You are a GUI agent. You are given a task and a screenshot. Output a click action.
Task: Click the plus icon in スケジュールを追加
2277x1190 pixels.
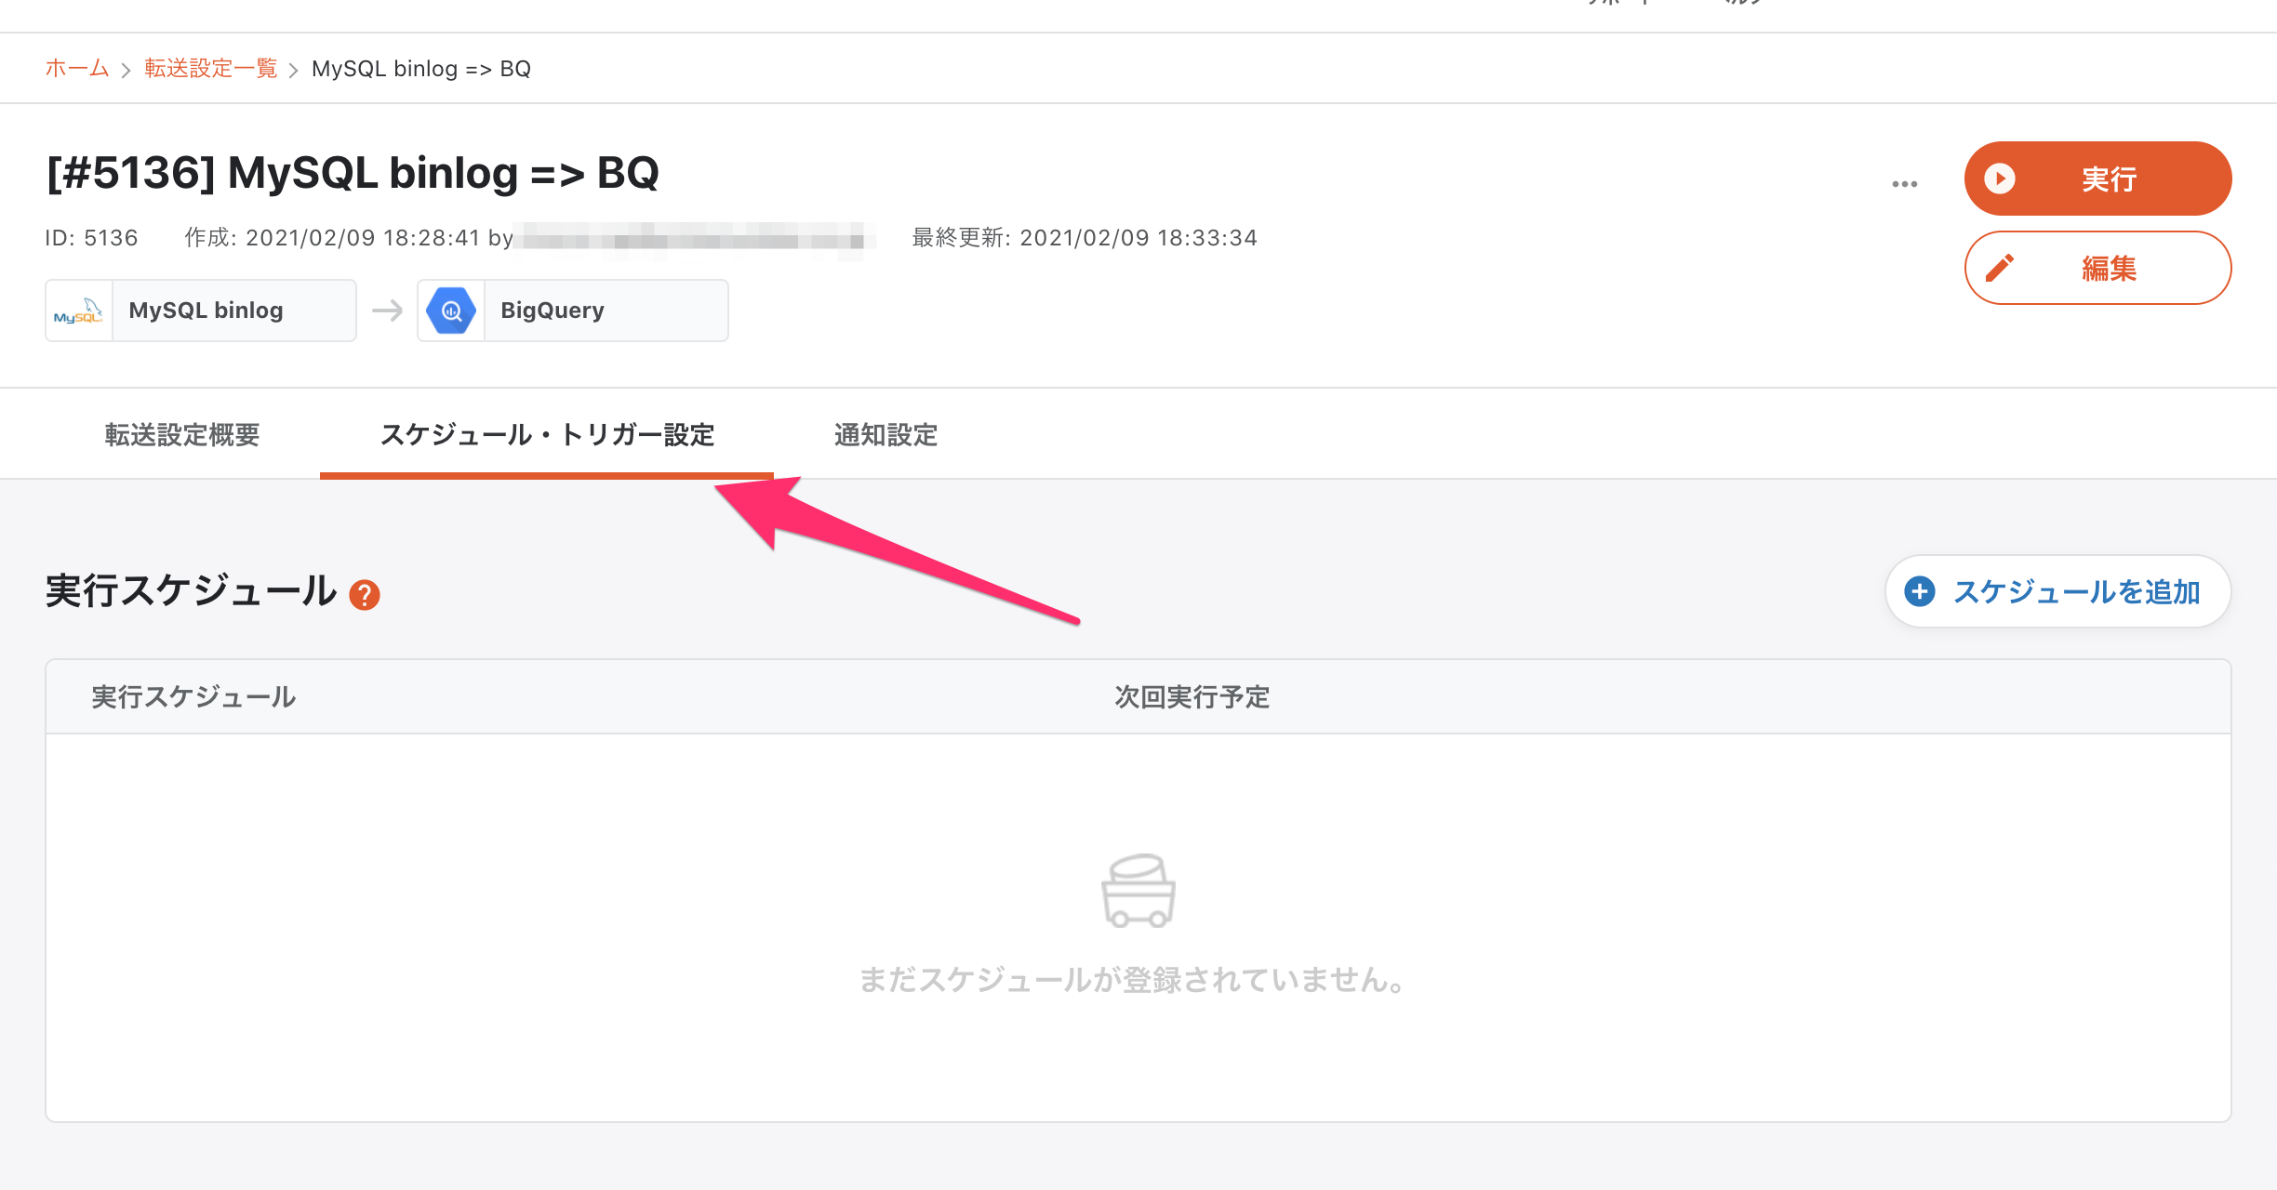(1920, 591)
